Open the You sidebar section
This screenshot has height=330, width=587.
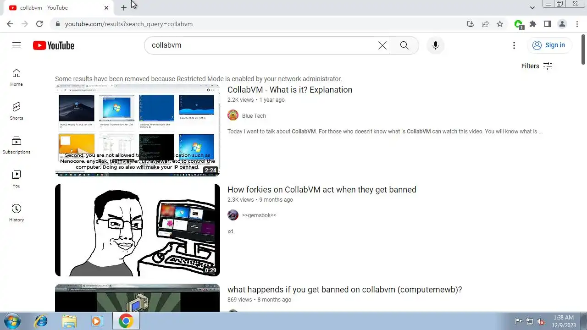point(17,179)
